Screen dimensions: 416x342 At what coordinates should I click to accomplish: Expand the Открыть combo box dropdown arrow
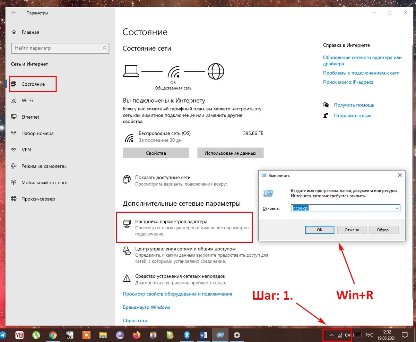coord(397,208)
